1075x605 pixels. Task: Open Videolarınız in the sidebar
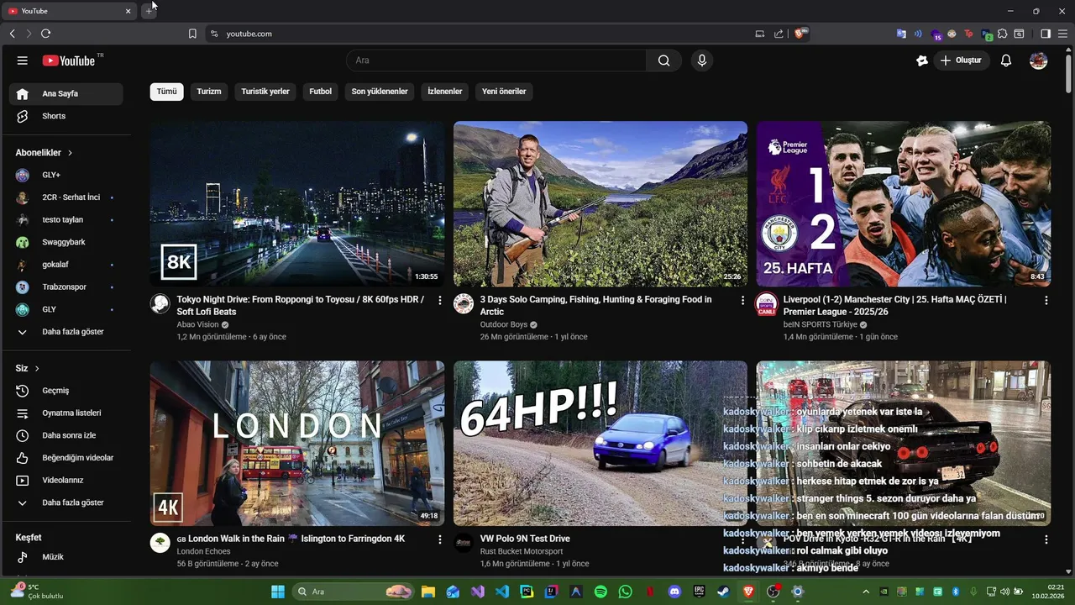[x=66, y=481]
